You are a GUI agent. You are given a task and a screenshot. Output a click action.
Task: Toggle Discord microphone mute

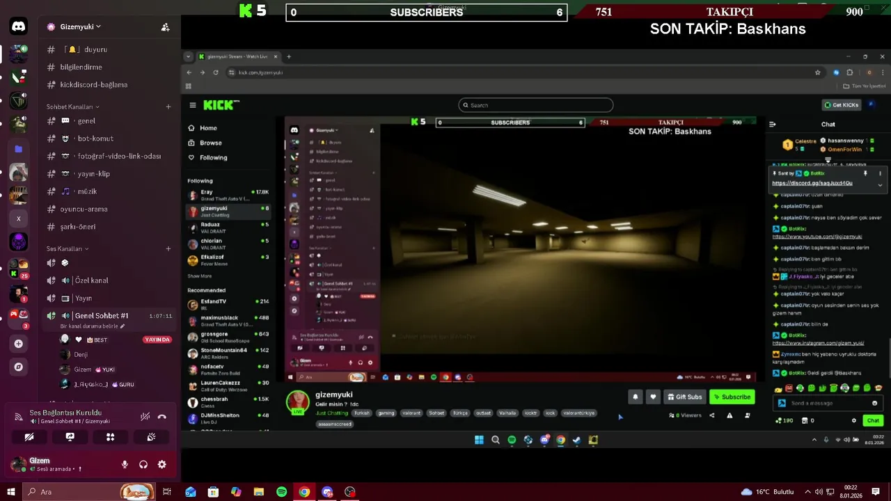(125, 465)
